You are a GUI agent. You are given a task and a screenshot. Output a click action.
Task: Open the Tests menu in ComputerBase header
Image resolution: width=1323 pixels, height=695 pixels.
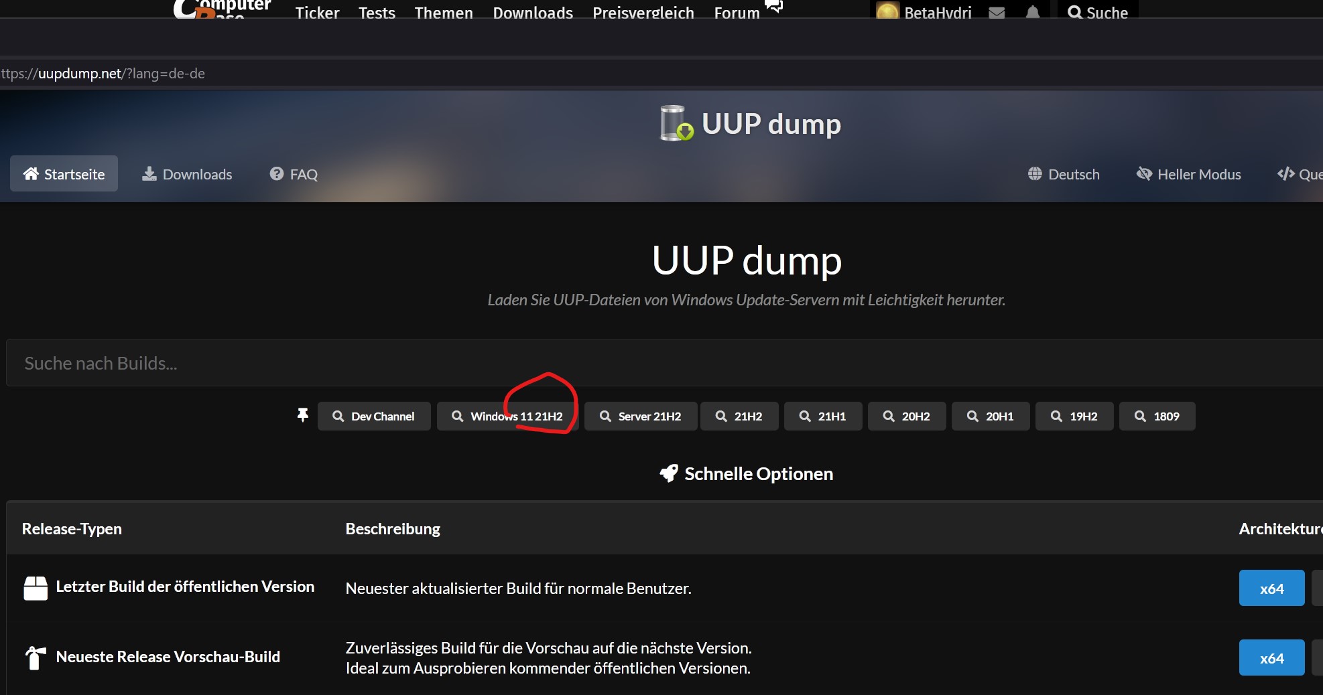pyautogui.click(x=377, y=12)
